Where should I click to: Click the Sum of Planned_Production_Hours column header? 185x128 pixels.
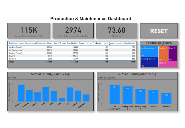[93, 43]
